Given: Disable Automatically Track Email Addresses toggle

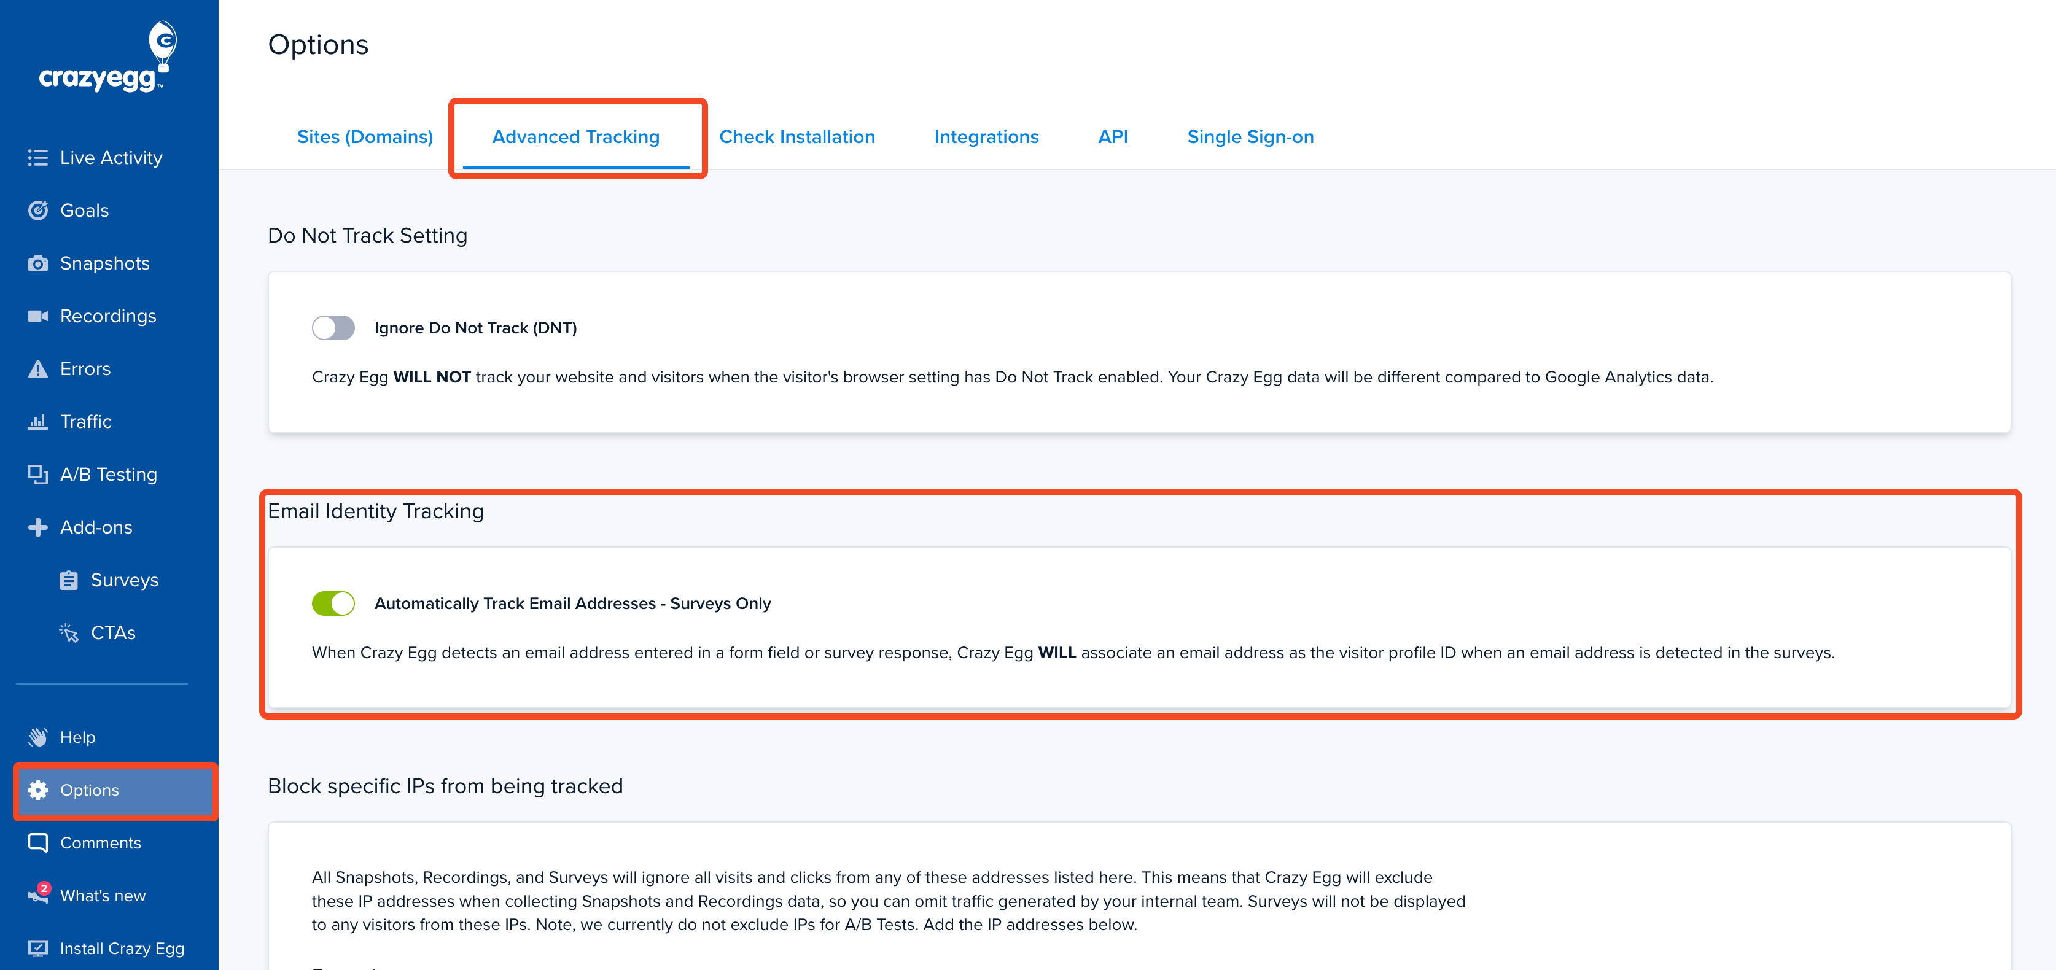Looking at the screenshot, I should click(x=333, y=604).
